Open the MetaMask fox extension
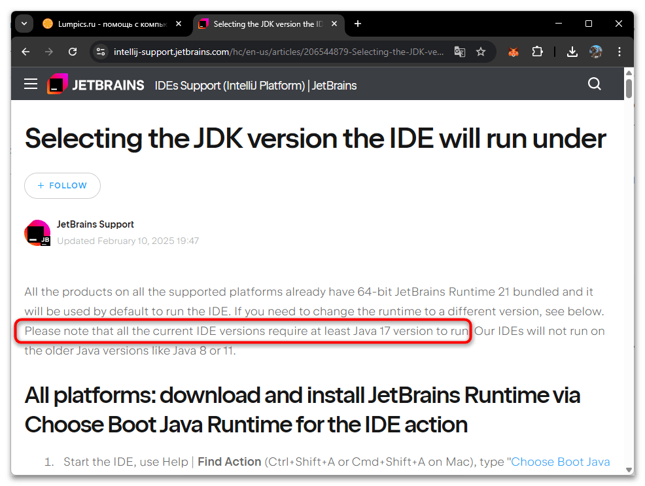This screenshot has width=645, height=486. (x=513, y=52)
